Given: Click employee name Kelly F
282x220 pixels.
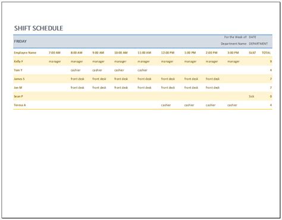Looking at the screenshot, I should pyautogui.click(x=18, y=61).
